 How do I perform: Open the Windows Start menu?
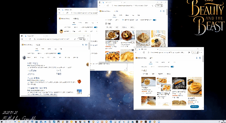[1, 122]
